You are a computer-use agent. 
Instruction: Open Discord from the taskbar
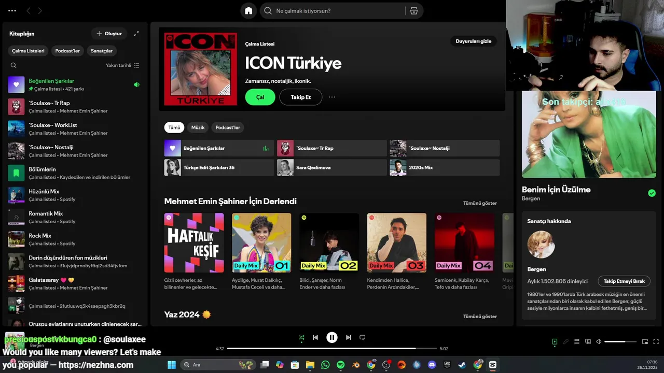[432, 365]
